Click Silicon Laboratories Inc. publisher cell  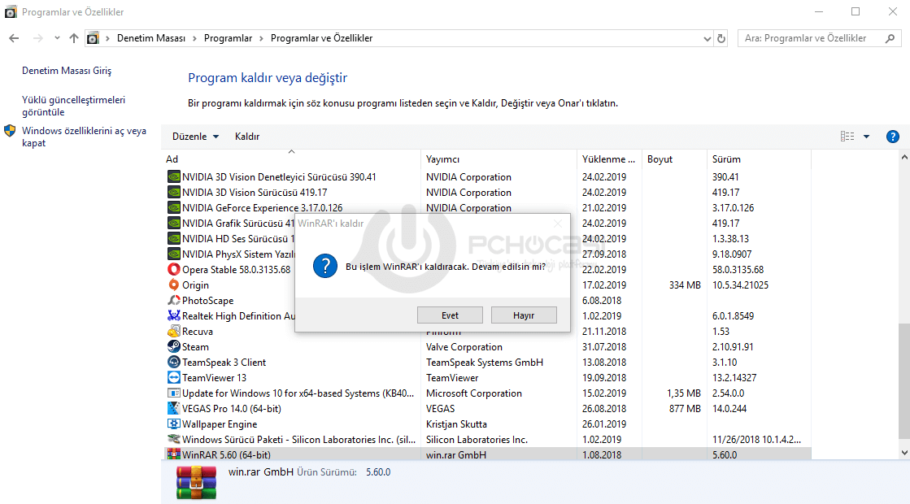477,440
